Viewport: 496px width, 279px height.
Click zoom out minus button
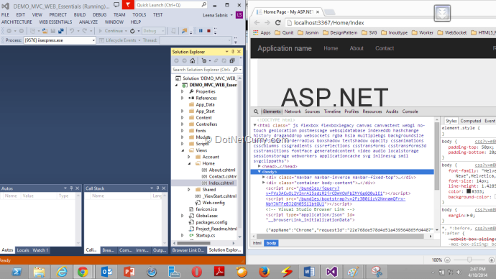447,260
